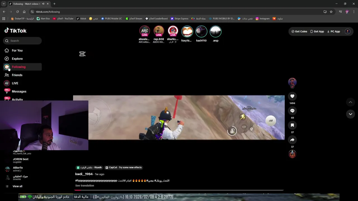Open the TikTok logo home link
This screenshot has height=201, width=358.
15,30
